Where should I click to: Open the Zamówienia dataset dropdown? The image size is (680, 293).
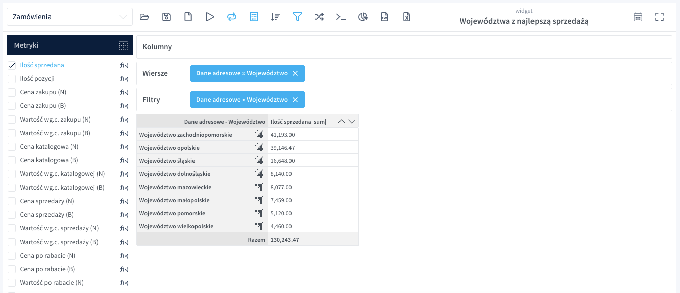point(70,17)
